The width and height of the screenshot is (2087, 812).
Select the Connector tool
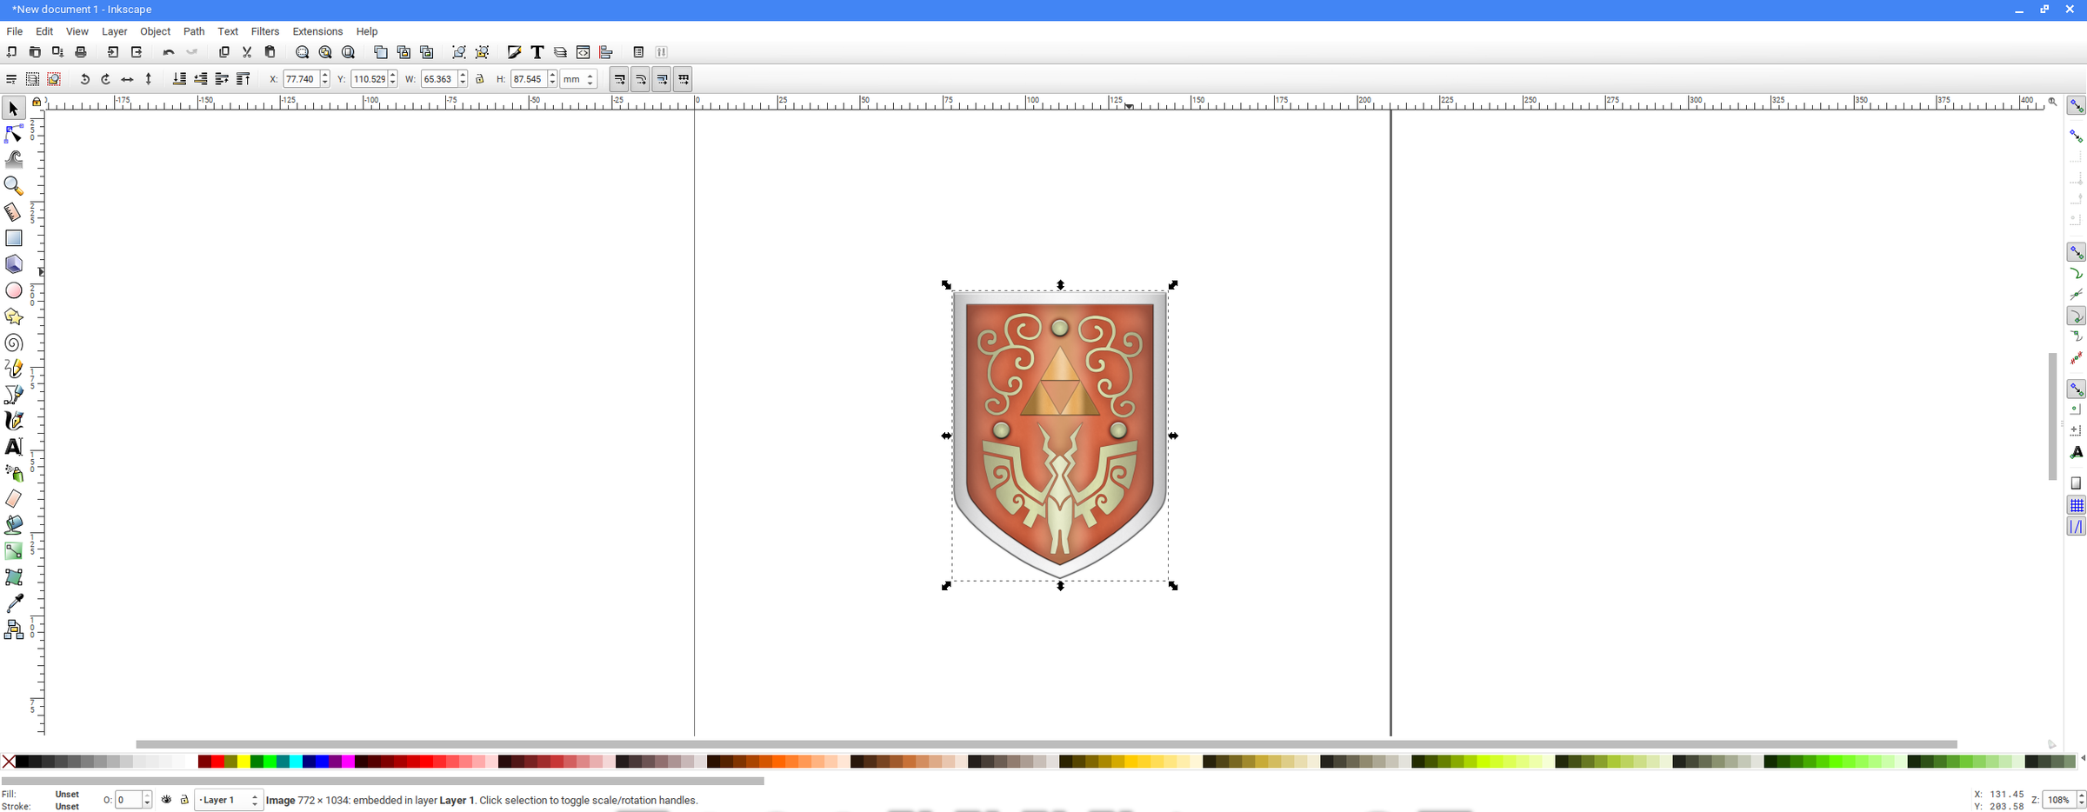point(14,629)
